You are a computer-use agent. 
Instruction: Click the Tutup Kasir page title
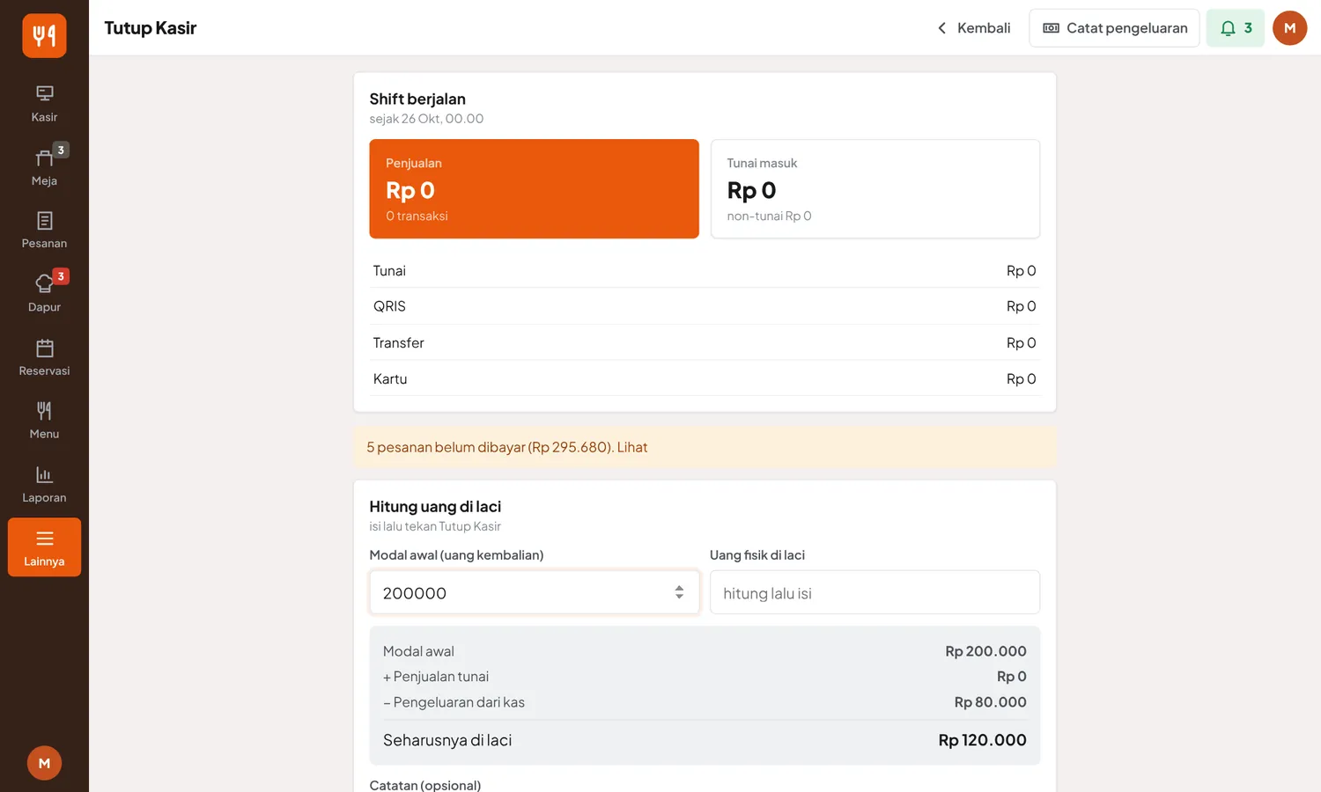tap(151, 28)
